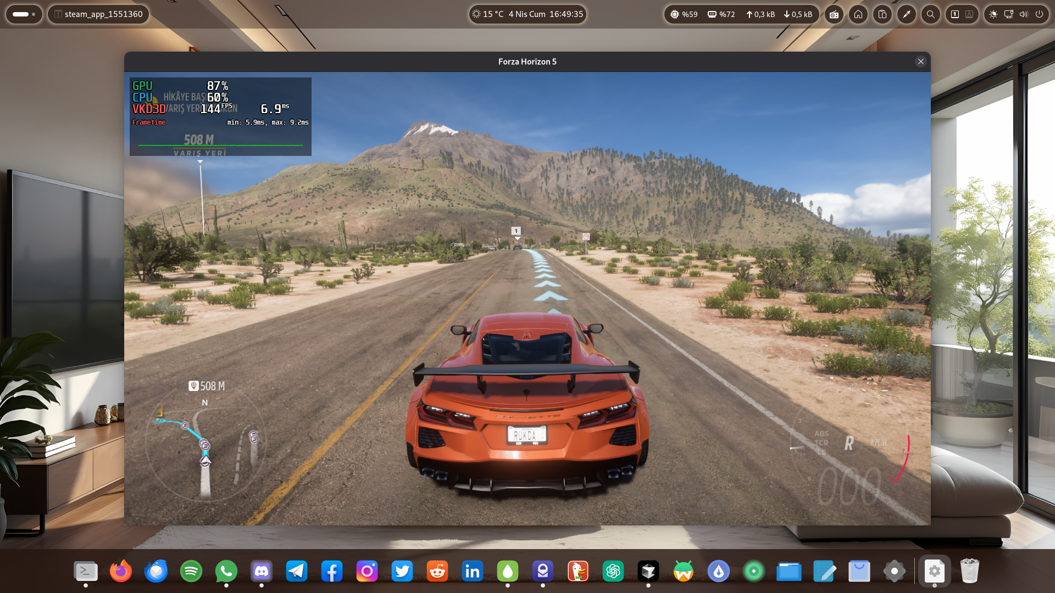Launch Spotify from the dock
The image size is (1055, 593).
191,572
